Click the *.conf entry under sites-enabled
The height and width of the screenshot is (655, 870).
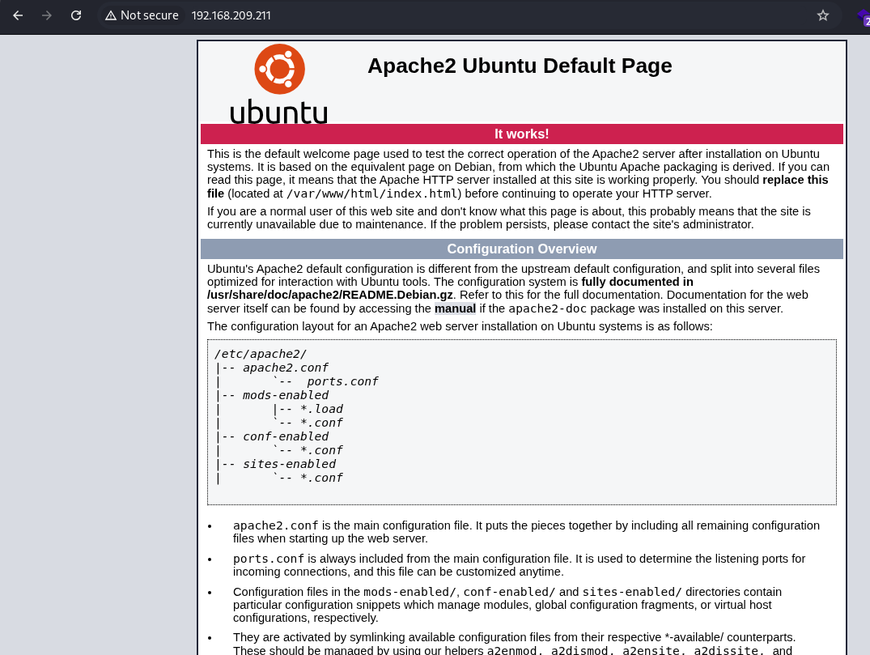[x=321, y=478]
